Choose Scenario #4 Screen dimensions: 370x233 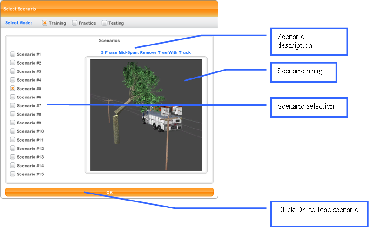(x=13, y=80)
